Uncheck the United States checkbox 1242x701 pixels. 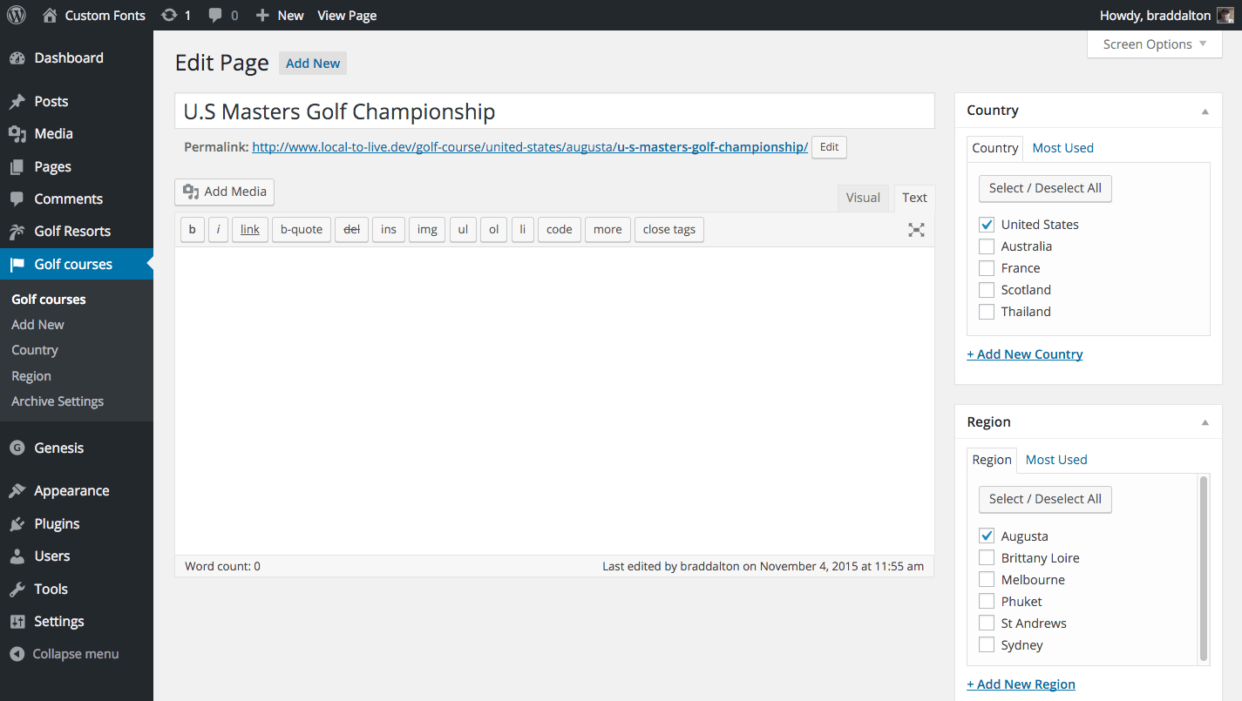987,225
